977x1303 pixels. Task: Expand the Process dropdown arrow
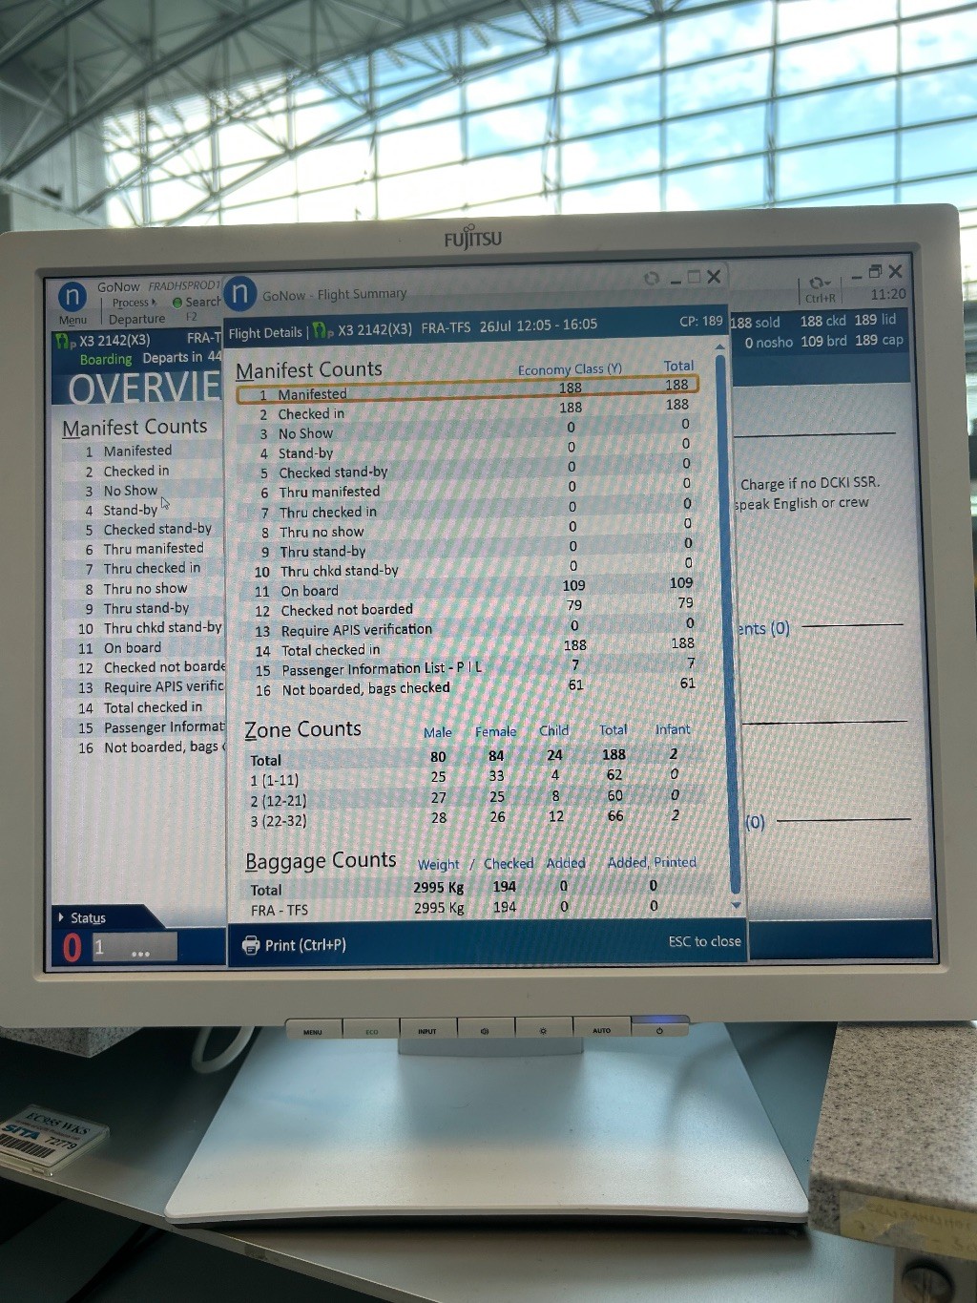(x=154, y=303)
